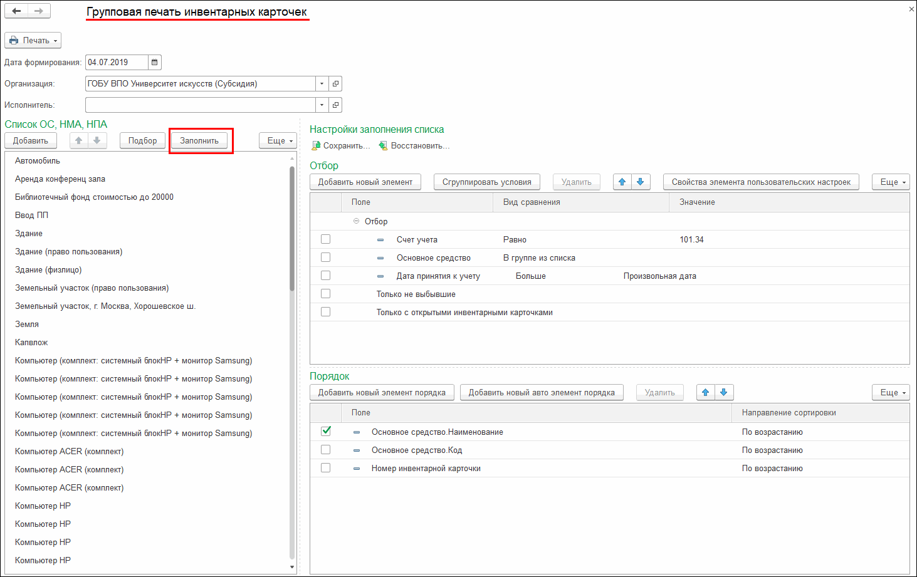This screenshot has height=577, width=917.
Task: Click the Произвольная дата value cell
Action: click(659, 276)
